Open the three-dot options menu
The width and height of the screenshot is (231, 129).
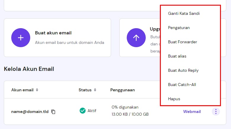pos(216,112)
